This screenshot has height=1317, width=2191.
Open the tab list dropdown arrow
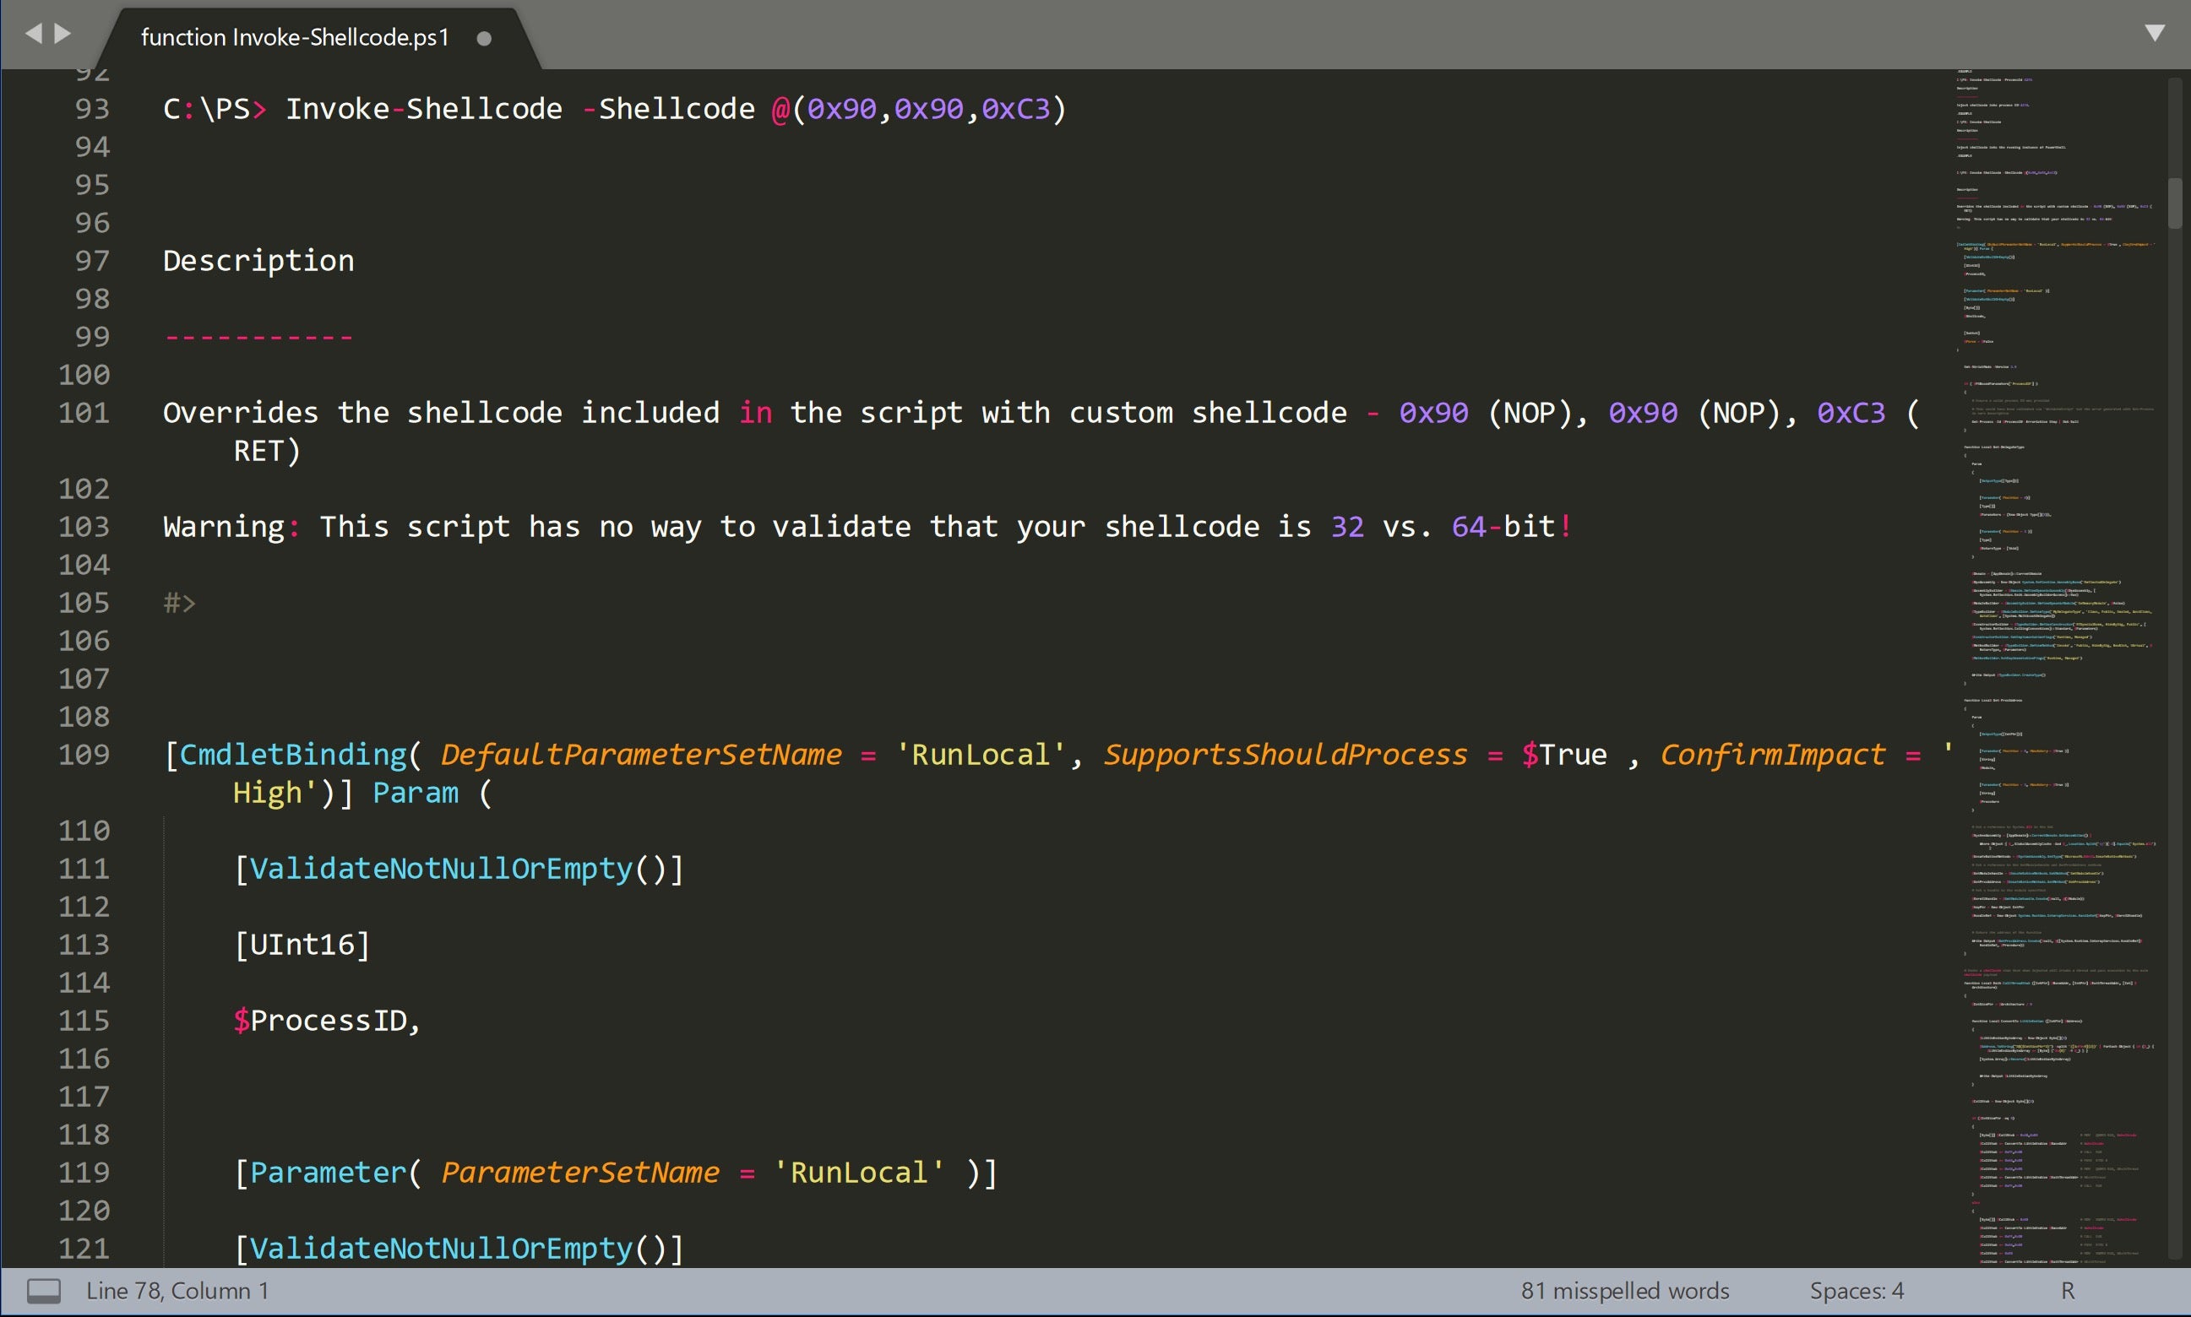tap(2154, 34)
